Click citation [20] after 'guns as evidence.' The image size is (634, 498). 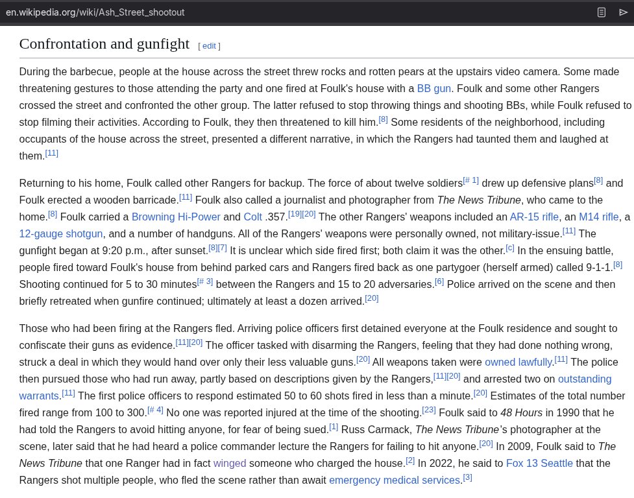tap(196, 342)
